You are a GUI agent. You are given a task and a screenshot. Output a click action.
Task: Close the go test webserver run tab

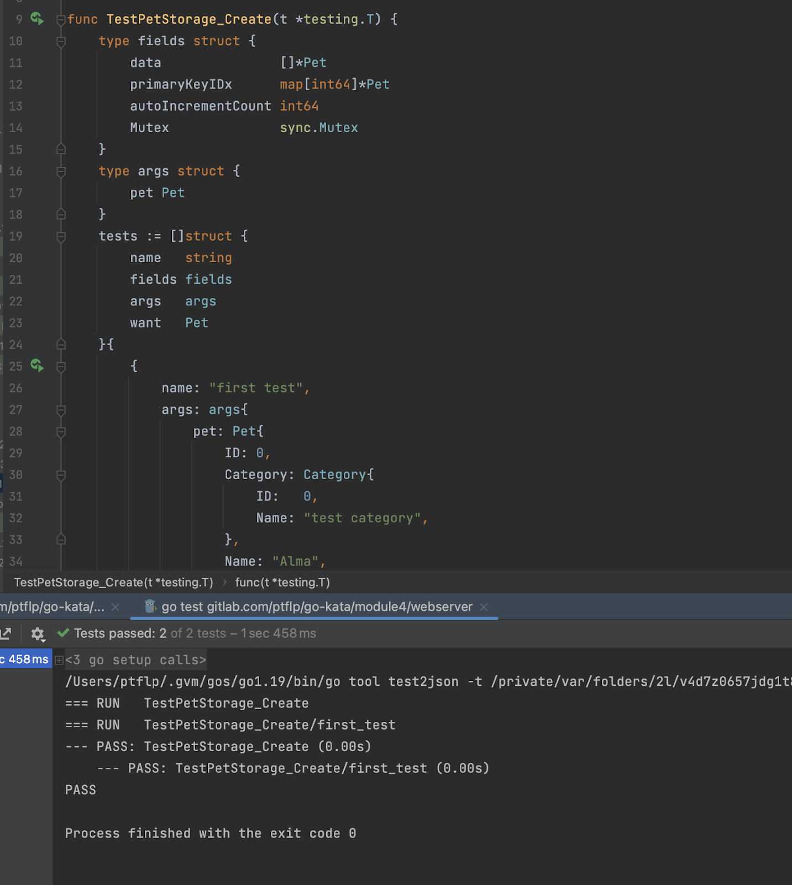coord(484,607)
